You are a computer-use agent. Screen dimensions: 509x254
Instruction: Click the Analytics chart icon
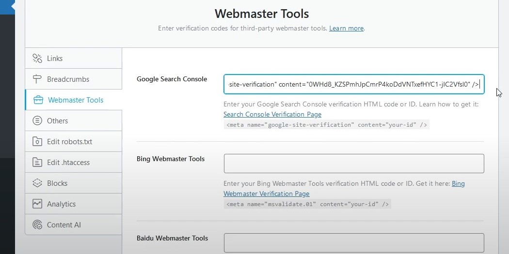tap(37, 204)
